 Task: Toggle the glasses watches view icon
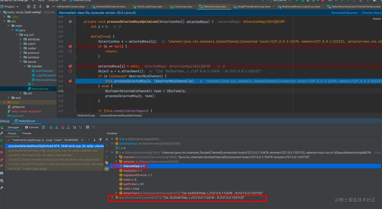point(107,169)
